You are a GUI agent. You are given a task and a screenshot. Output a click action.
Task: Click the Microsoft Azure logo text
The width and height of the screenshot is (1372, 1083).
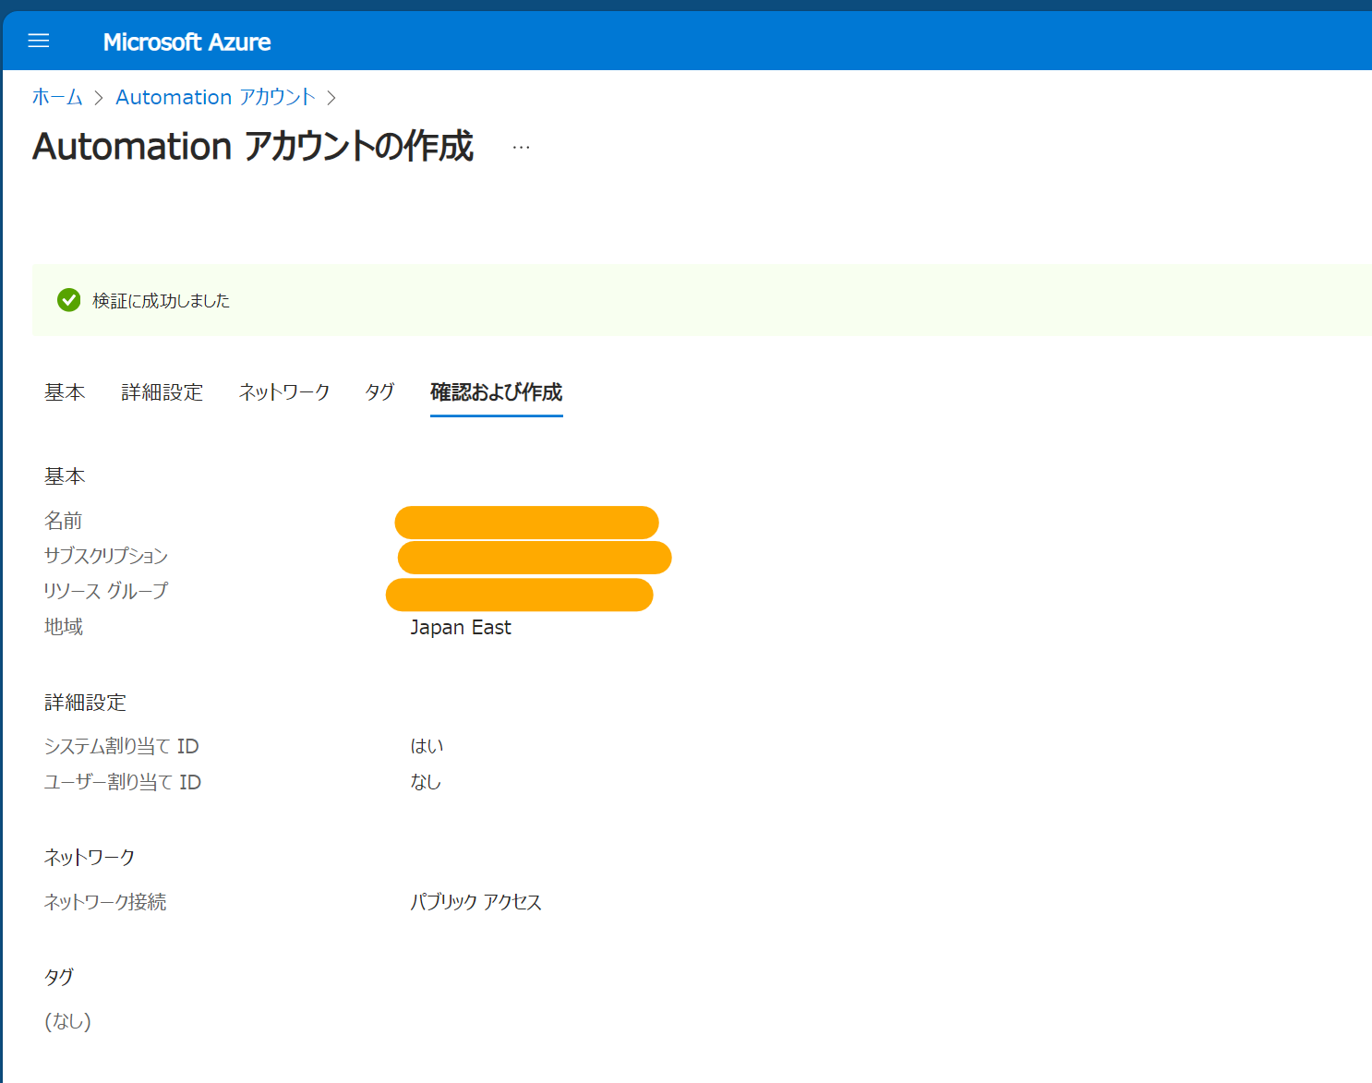(x=187, y=42)
